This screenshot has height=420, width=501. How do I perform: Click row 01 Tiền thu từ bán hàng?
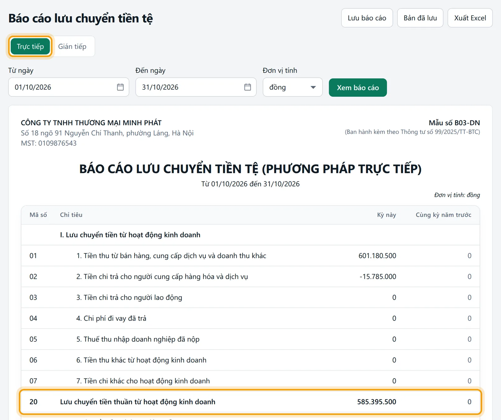pos(250,256)
